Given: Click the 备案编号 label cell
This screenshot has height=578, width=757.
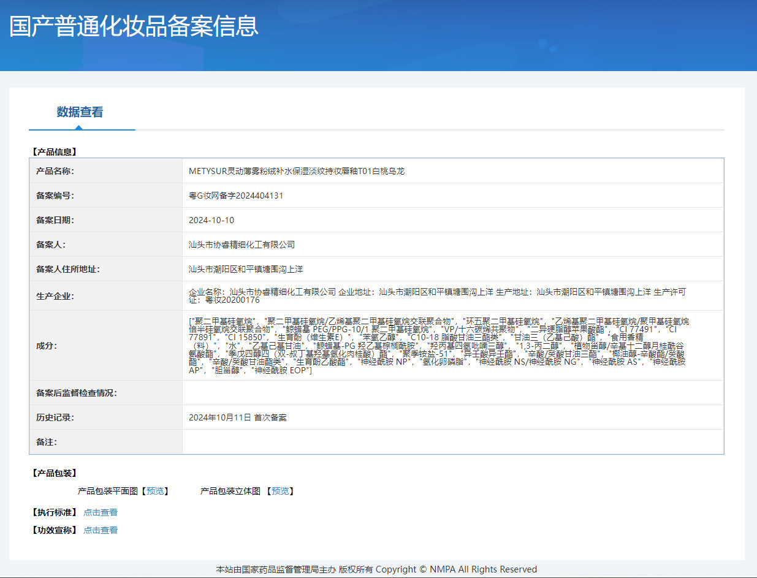Looking at the screenshot, I should pyautogui.click(x=106, y=196).
